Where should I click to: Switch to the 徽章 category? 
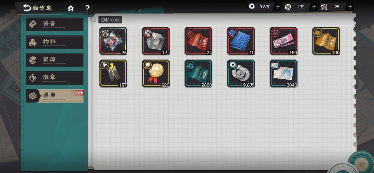(x=55, y=78)
